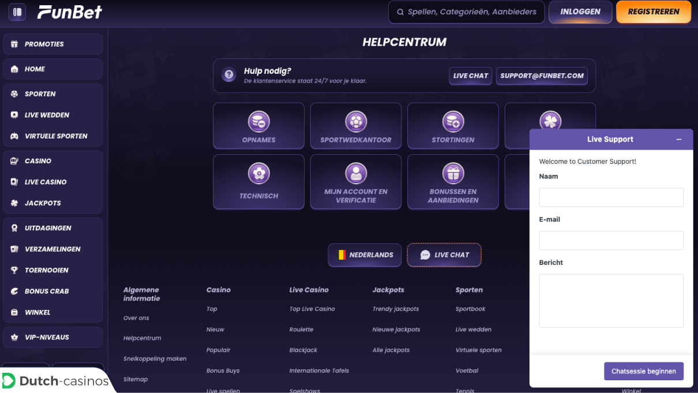
Task: Open Snelkoppeling maken footer link
Action: (155, 359)
